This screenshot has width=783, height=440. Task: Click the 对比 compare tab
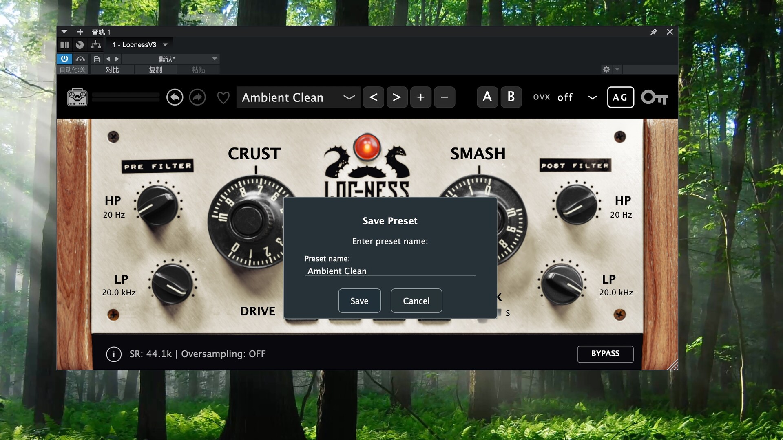[112, 70]
